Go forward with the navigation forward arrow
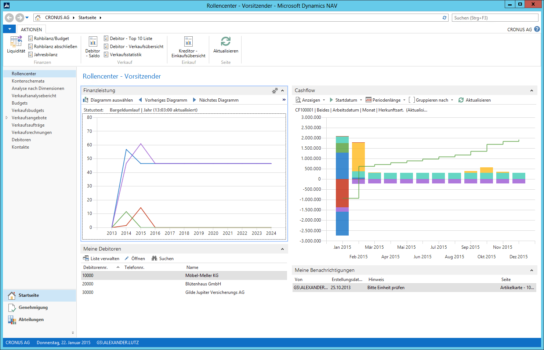 click(x=20, y=18)
